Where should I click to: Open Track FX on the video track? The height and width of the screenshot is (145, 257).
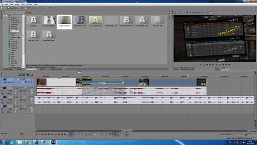coord(21,79)
